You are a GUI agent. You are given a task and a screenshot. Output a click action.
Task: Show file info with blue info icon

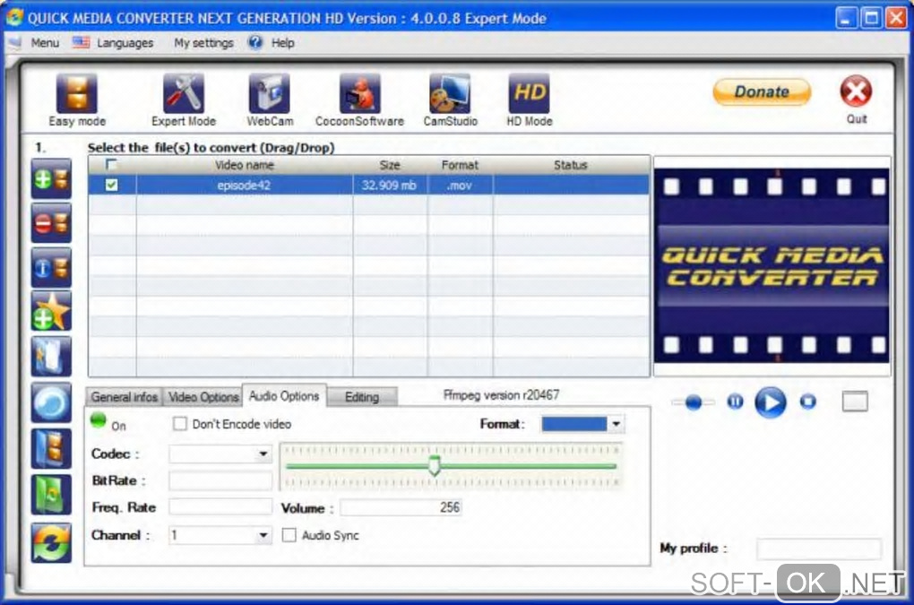coord(51,267)
